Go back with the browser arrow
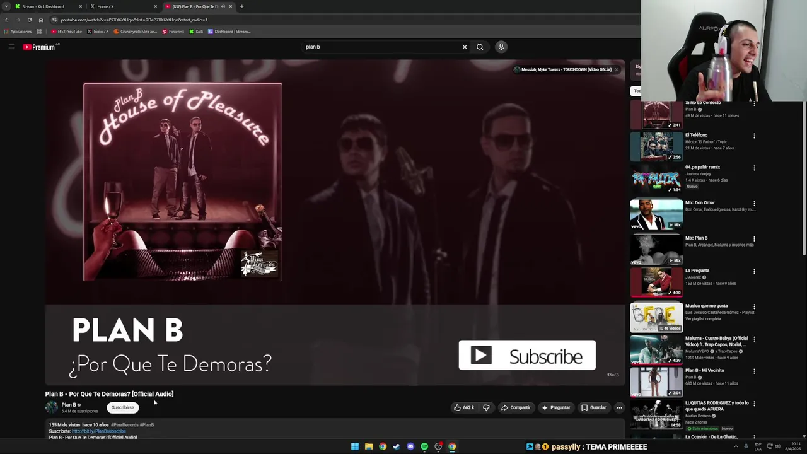807x454 pixels. pyautogui.click(x=6, y=20)
